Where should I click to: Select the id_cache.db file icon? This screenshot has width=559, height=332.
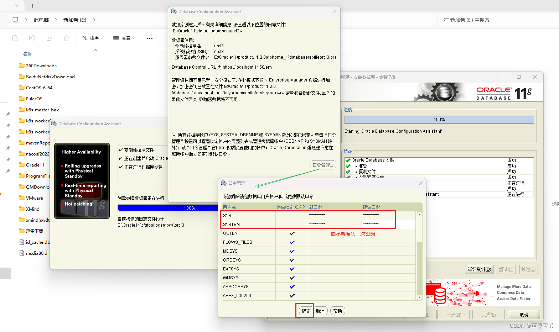click(x=22, y=242)
